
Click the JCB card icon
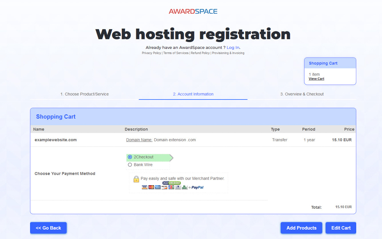tap(171, 187)
